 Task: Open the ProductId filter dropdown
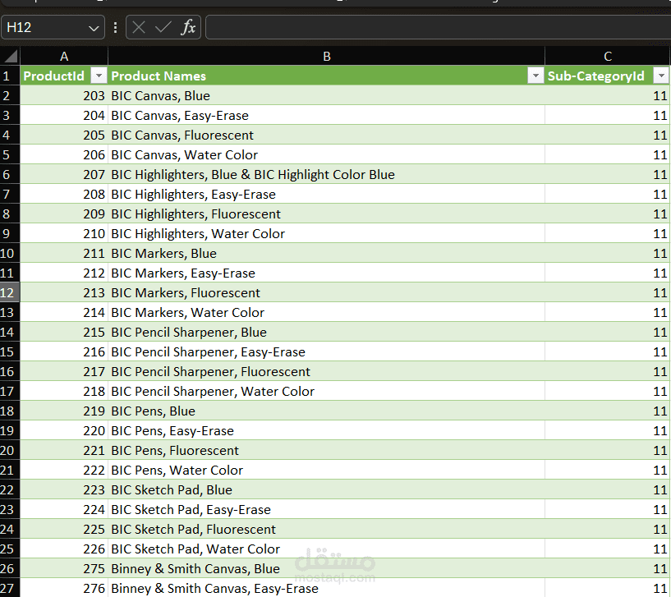[99, 76]
